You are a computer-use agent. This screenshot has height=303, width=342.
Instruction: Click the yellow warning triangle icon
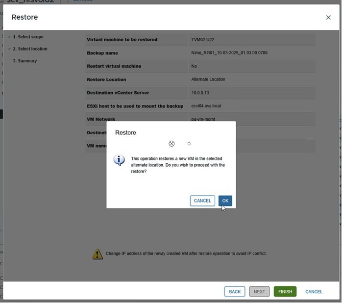[x=98, y=254]
